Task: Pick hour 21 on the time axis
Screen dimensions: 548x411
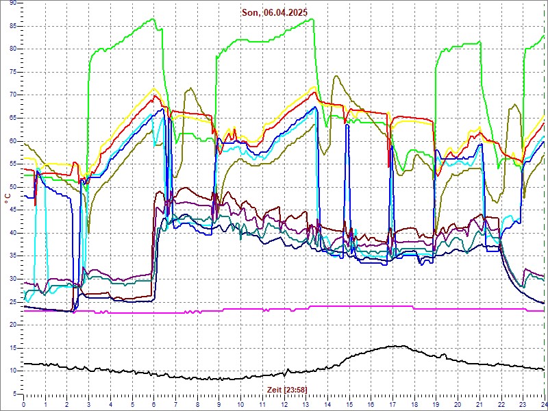Action: coord(480,403)
